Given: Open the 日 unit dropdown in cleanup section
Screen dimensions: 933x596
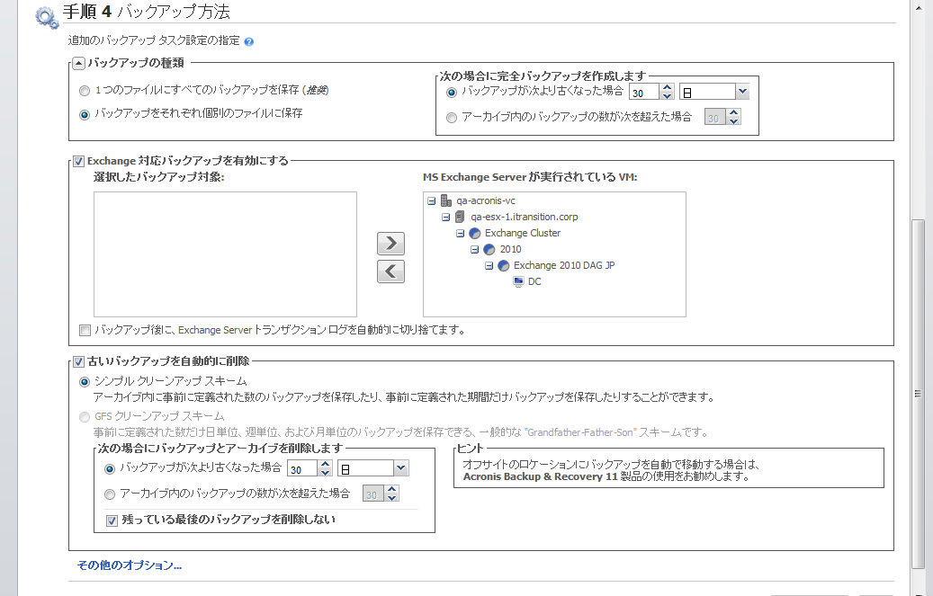Looking at the screenshot, I should click(400, 468).
